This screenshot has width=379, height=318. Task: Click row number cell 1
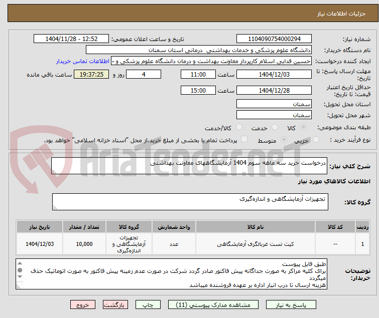pyautogui.click(x=362, y=244)
